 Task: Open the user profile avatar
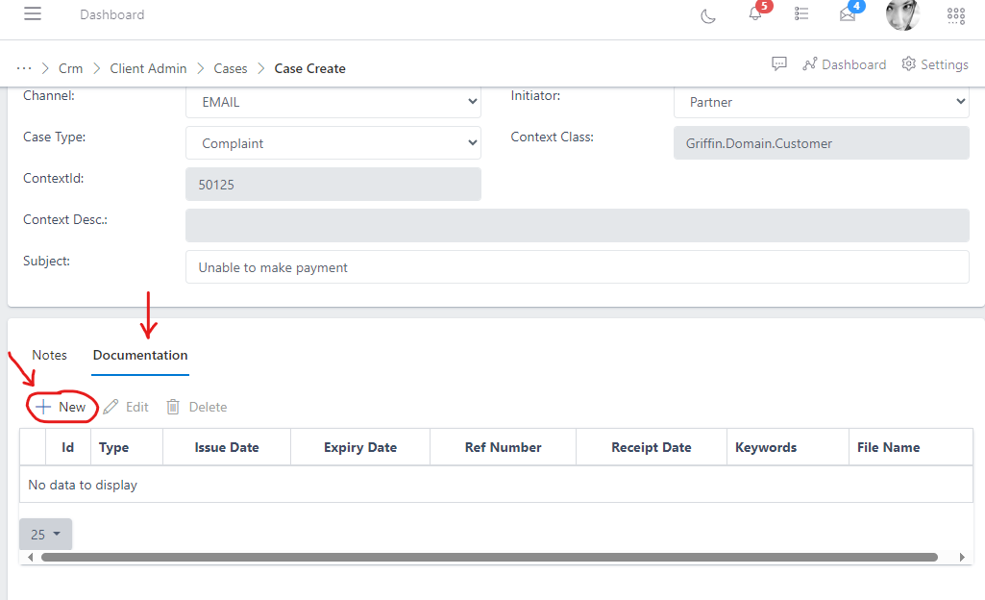[x=901, y=14]
